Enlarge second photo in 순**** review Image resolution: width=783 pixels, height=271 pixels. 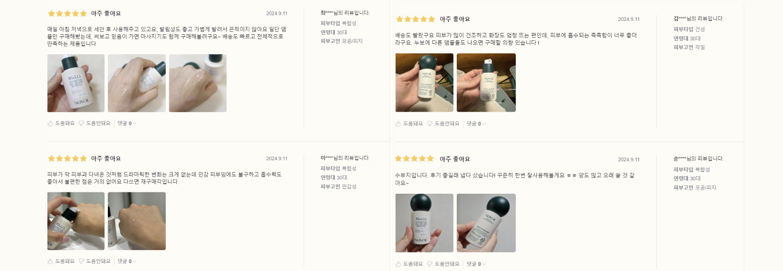coord(486,223)
